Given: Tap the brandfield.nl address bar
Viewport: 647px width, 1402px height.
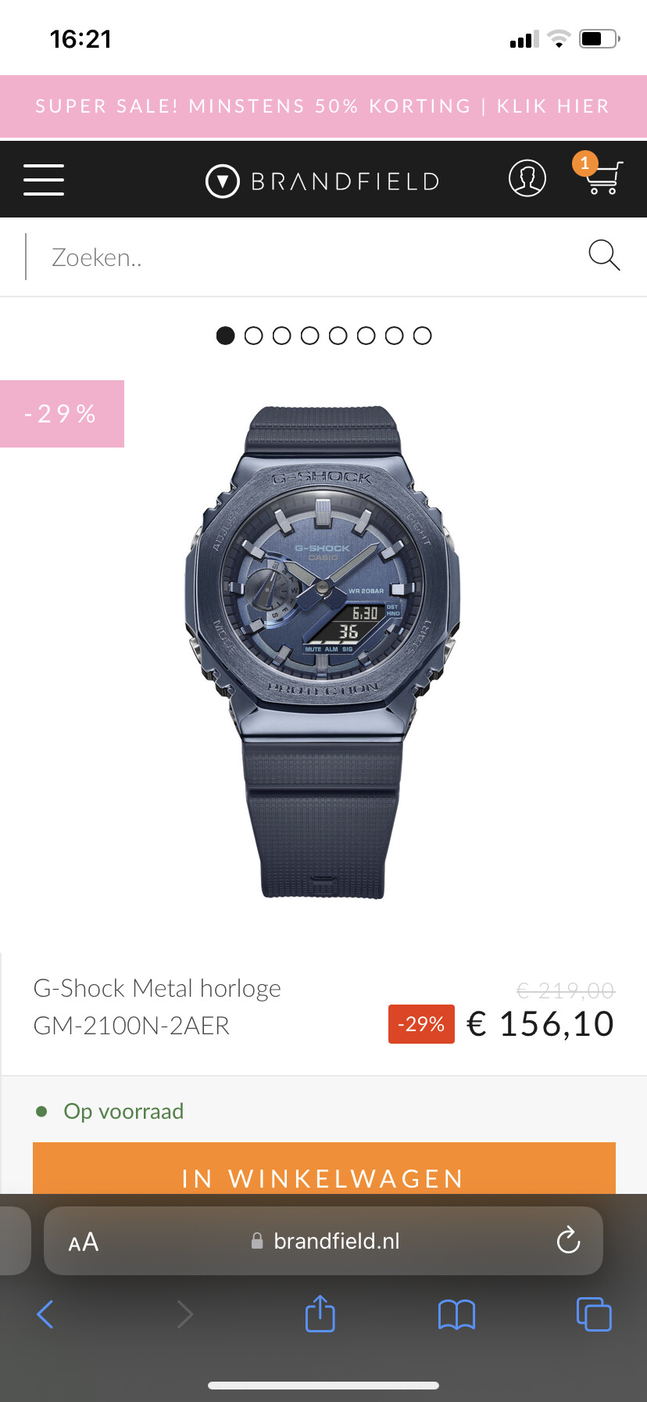Looking at the screenshot, I should point(323,1241).
